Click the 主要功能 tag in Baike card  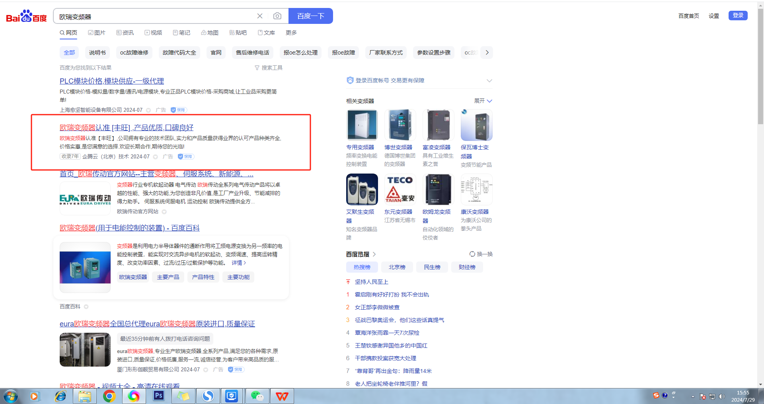(x=238, y=277)
